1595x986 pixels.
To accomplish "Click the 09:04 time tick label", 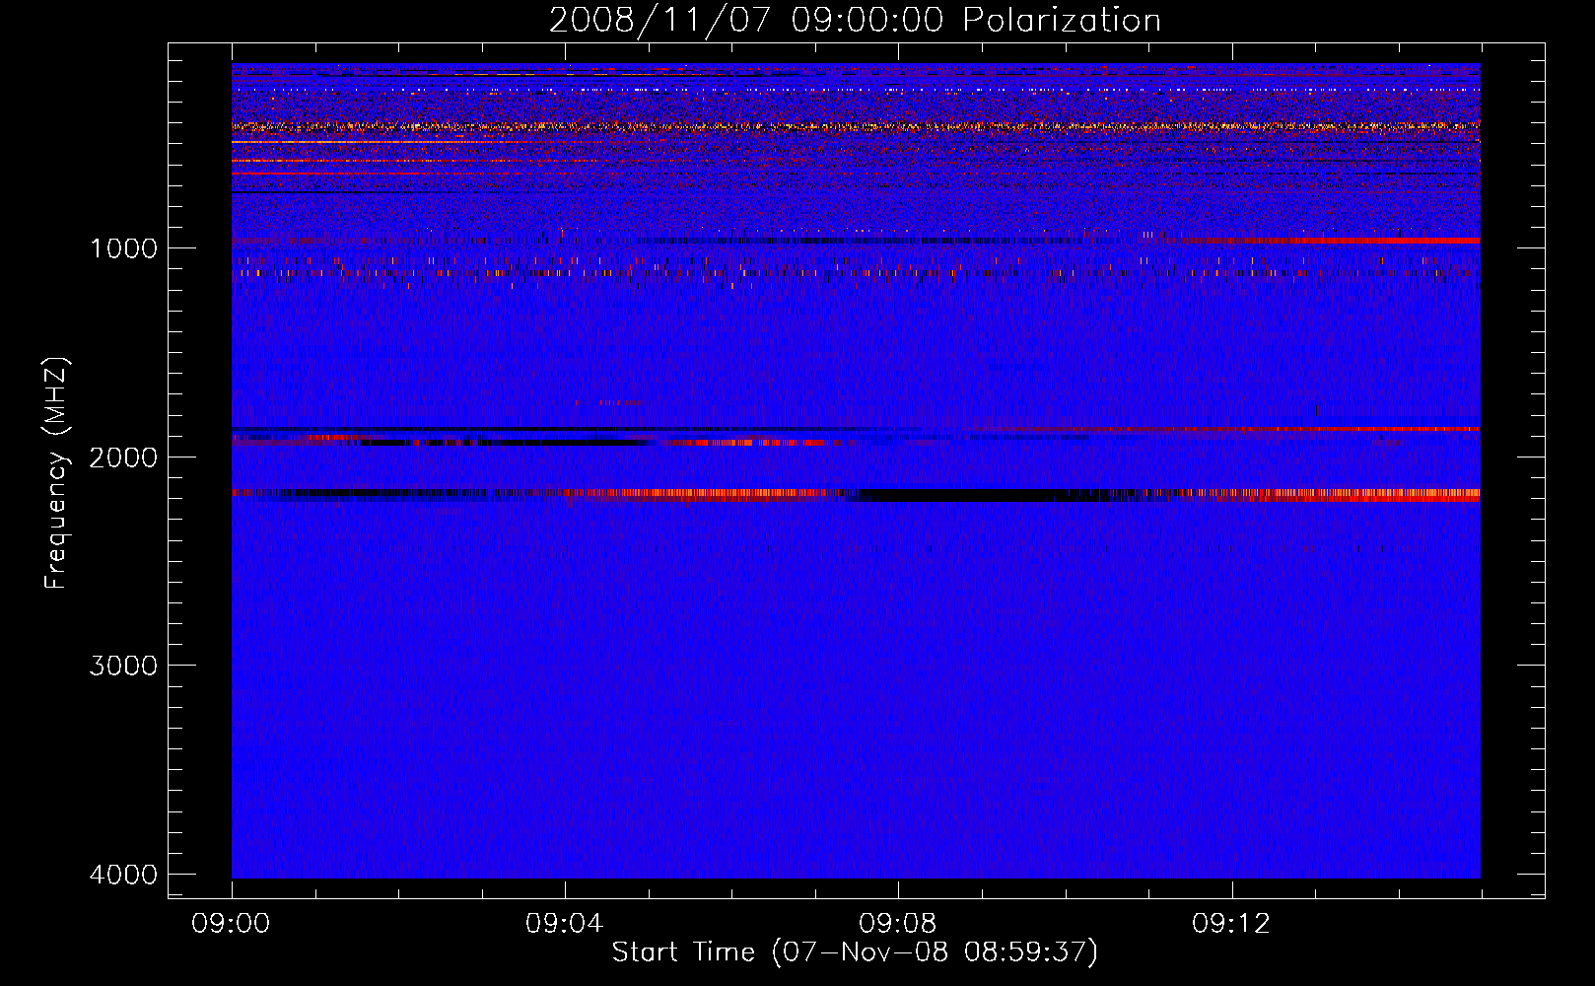I will (565, 924).
